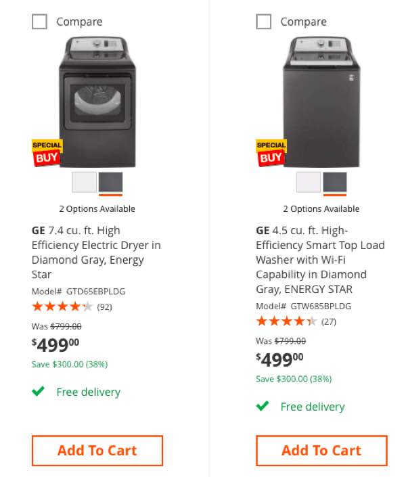406x477 pixels.
Task: Open GE top load washer image
Action: pos(321,102)
